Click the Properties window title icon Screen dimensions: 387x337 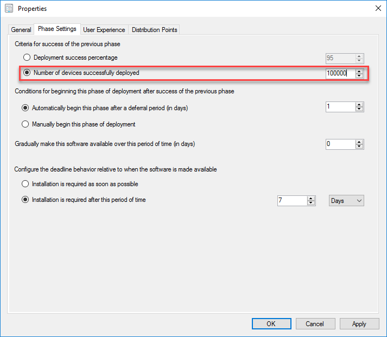tap(9, 8)
